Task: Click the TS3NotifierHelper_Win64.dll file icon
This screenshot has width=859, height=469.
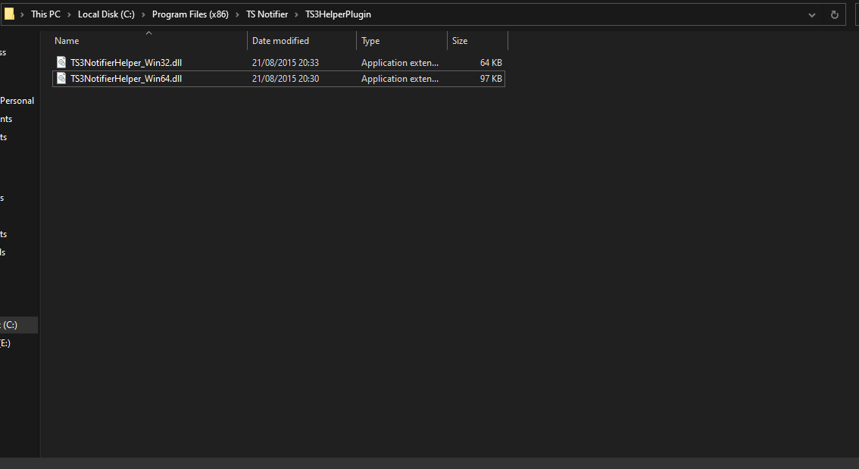Action: pyautogui.click(x=61, y=78)
